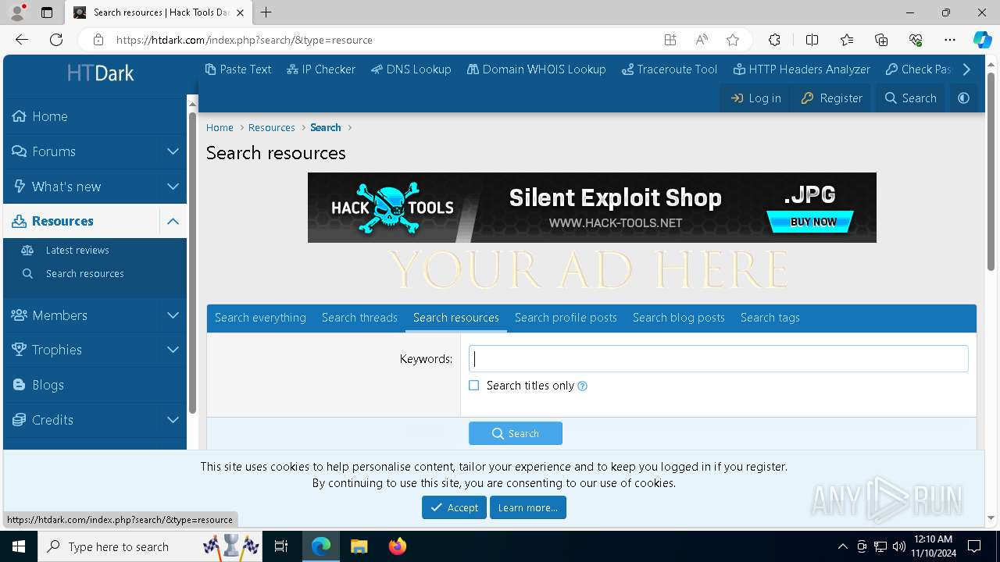Click Learn more about cookies
This screenshot has height=562, width=1000.
[x=528, y=507]
